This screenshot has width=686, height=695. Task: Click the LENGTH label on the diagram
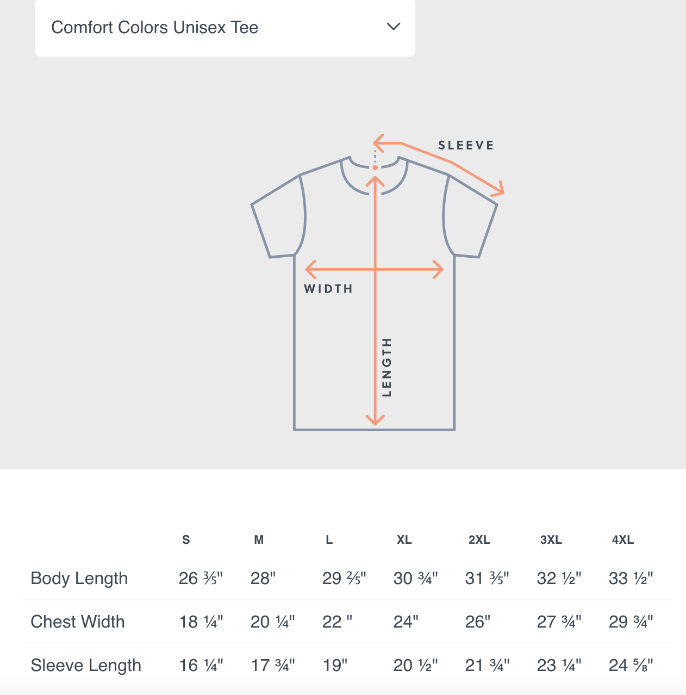point(386,367)
